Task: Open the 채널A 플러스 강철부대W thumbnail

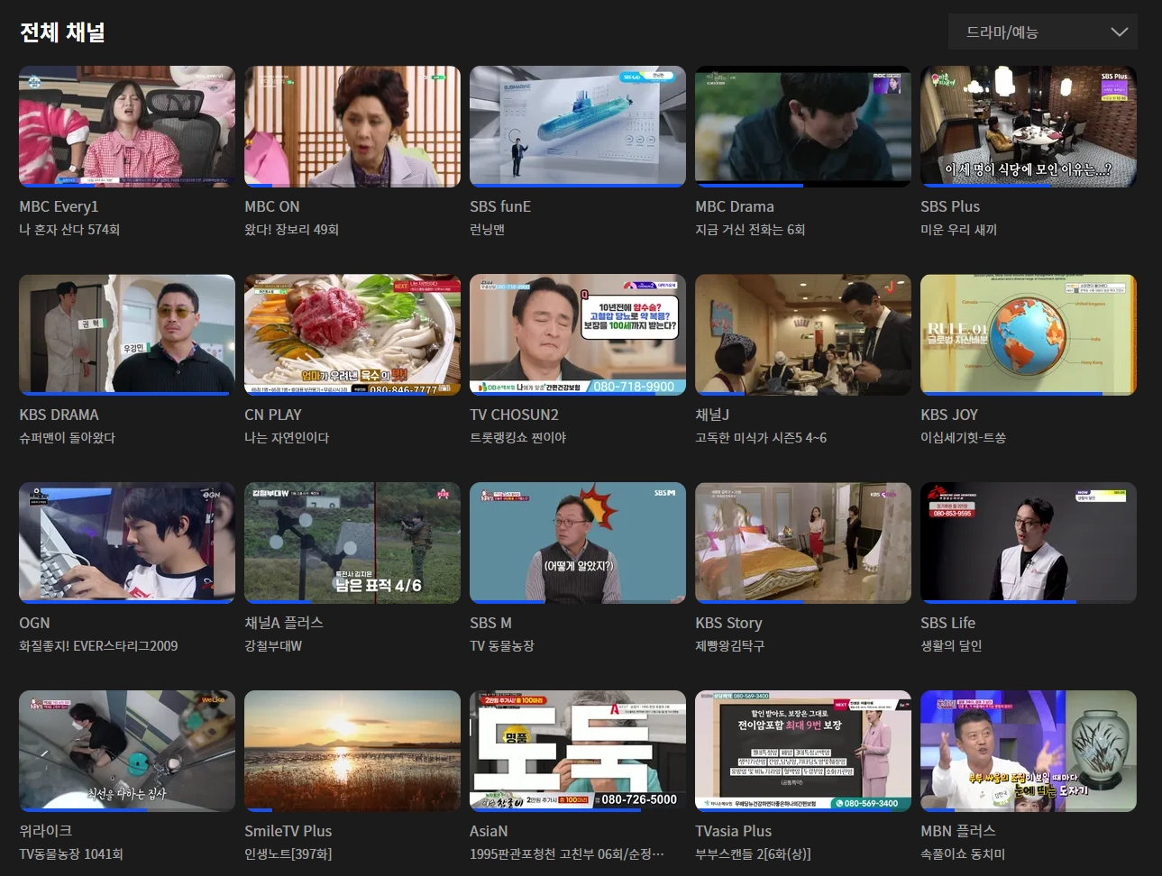Action: [352, 543]
